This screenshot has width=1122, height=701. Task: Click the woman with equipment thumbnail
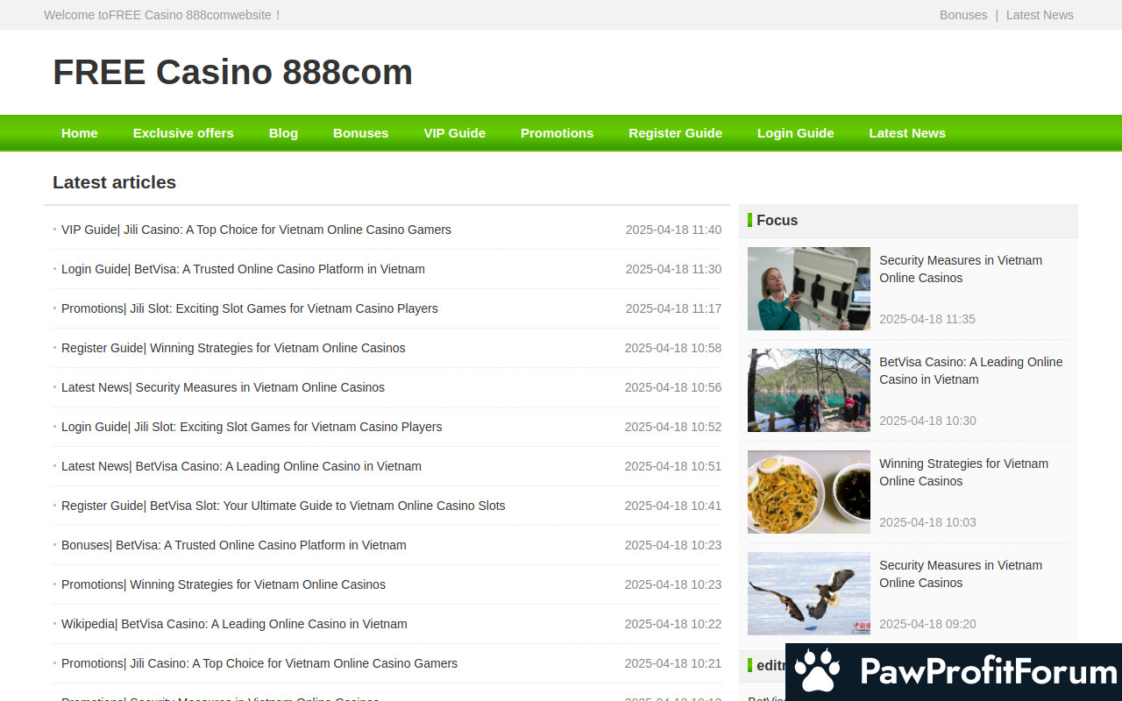(x=809, y=288)
